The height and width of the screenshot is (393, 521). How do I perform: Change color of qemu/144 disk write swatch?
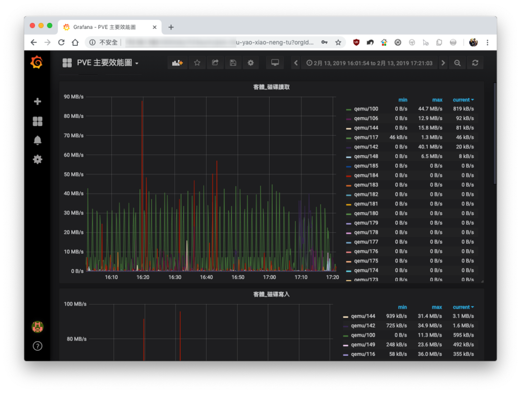[x=345, y=317]
